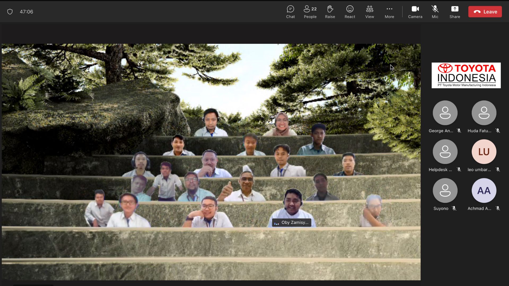Select the Toyota Indonesia participant tile

tap(466, 75)
